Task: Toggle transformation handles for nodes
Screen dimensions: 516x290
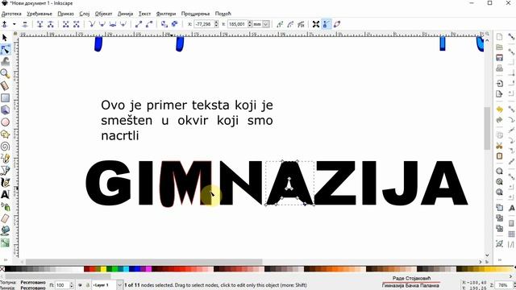Action: pos(316,24)
